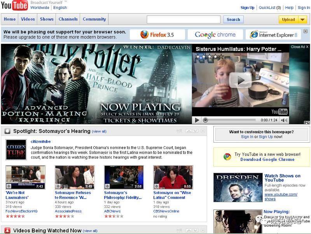Click the Sign Up link in header
Screen dimensions: 311x234
[247, 7]
